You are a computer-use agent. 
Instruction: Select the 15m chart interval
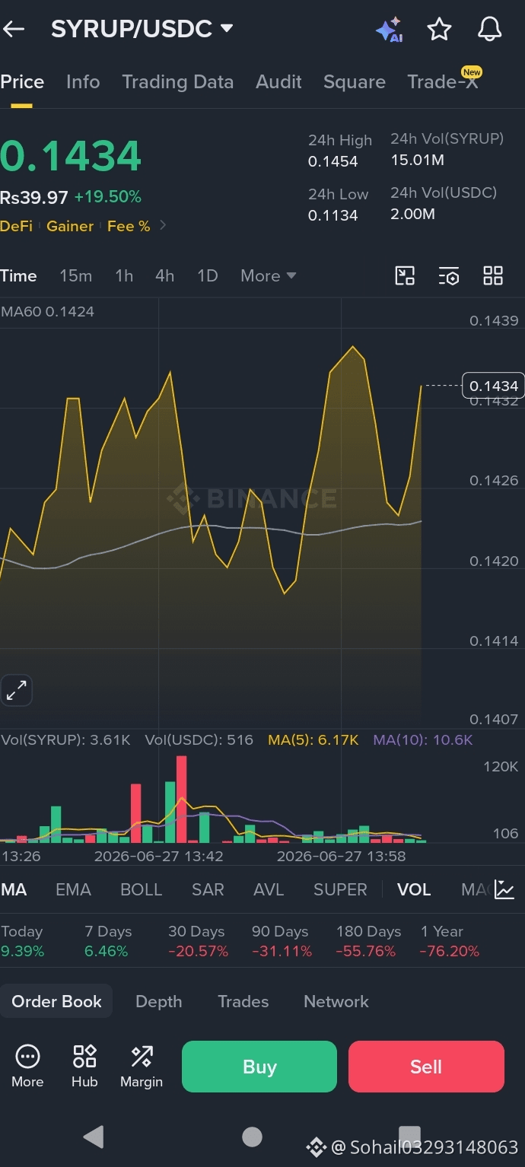pyautogui.click(x=76, y=275)
